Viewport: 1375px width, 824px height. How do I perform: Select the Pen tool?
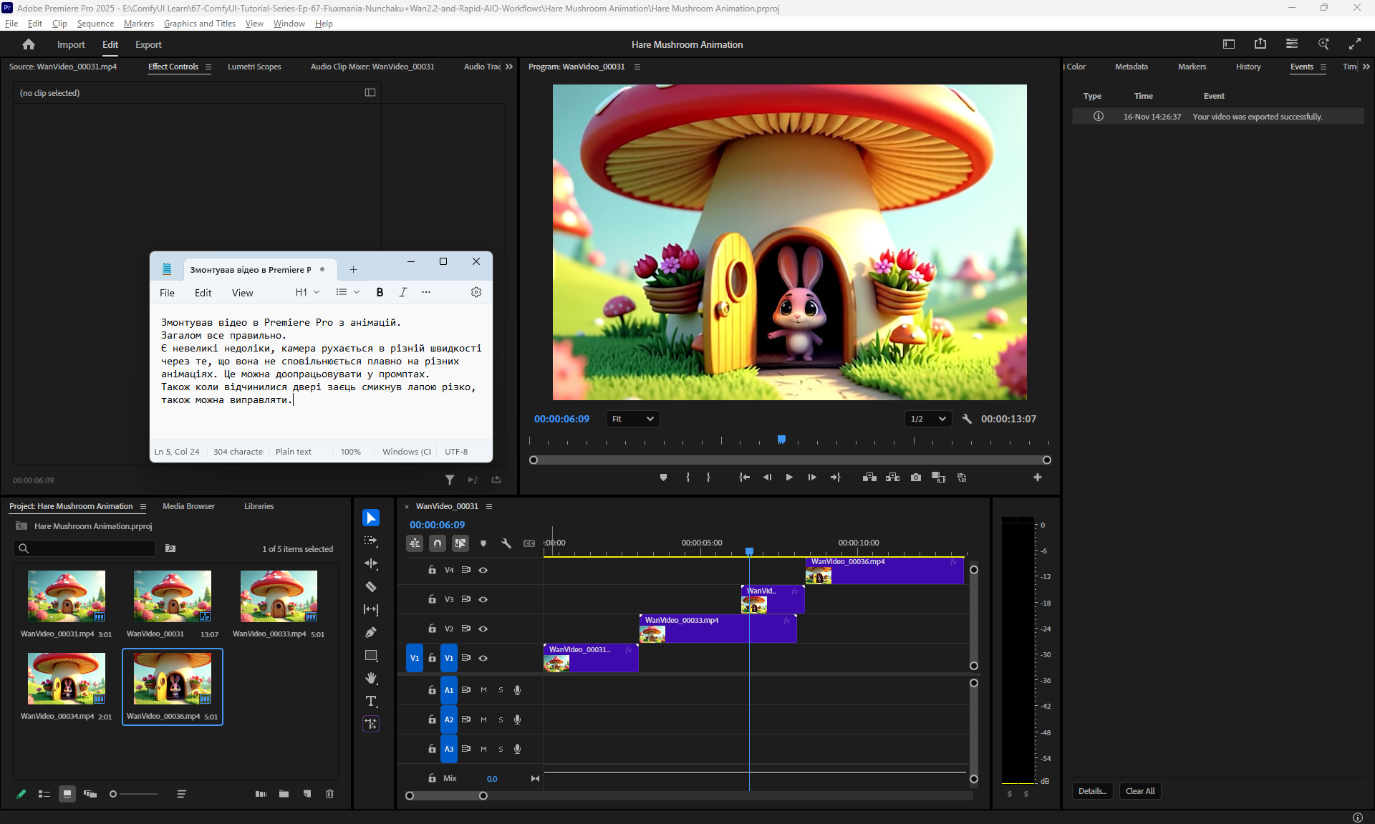click(x=371, y=633)
